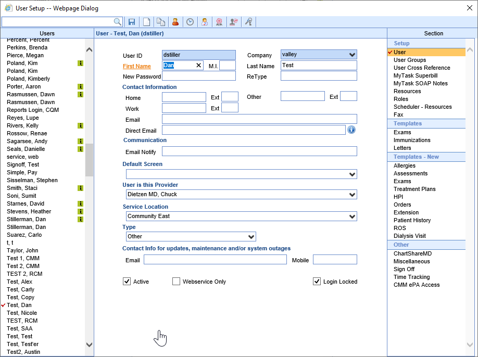The height and width of the screenshot is (357, 478).
Task: Click the magnifying glass search icon
Action: pos(118,22)
